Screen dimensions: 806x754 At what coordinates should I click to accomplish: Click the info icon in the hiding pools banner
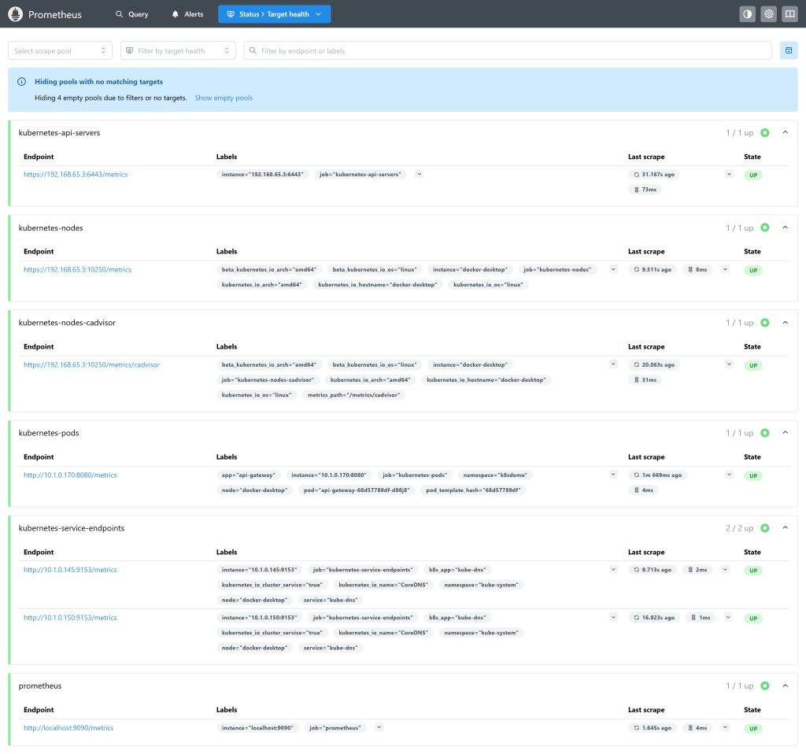pos(21,82)
